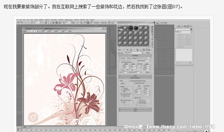224x132 pixels.
Task: Click the View Image button
Action: coord(146,86)
